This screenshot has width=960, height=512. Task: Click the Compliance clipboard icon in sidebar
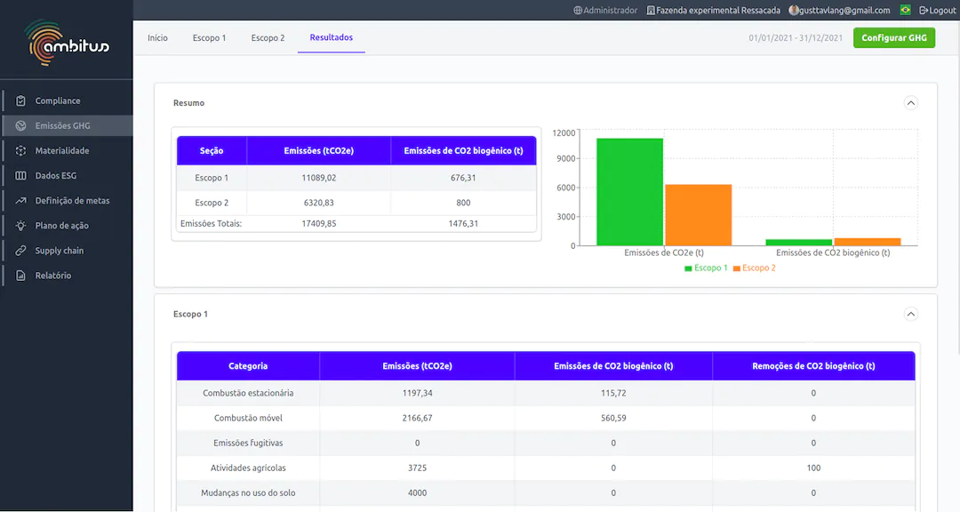[21, 101]
